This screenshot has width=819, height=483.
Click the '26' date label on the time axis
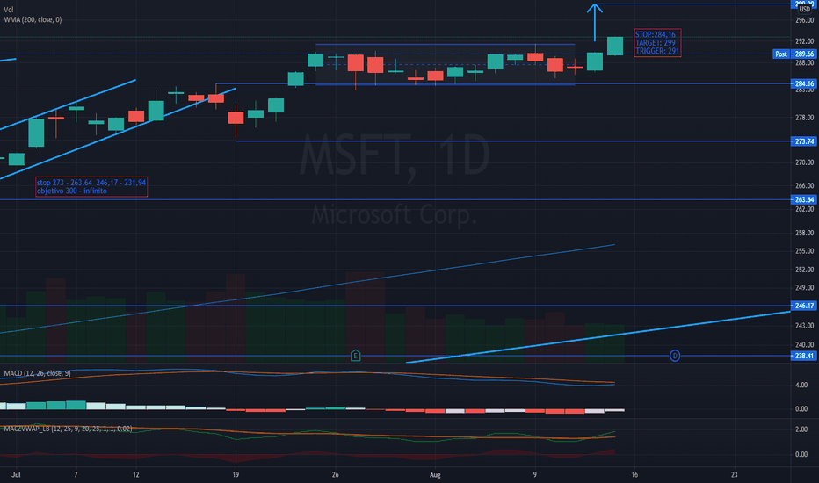[336, 474]
